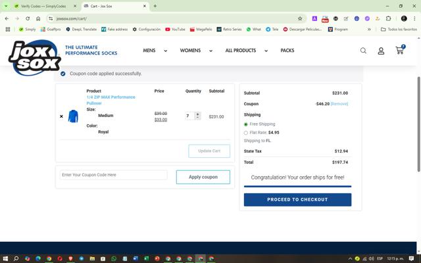Open the 1/4 ZIP MAX Performance Pullover link
The image size is (421, 263).
pos(111,100)
